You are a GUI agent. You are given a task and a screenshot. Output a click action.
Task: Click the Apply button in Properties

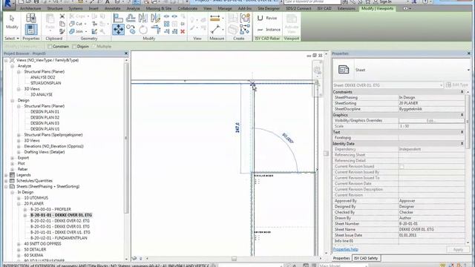pos(457,249)
